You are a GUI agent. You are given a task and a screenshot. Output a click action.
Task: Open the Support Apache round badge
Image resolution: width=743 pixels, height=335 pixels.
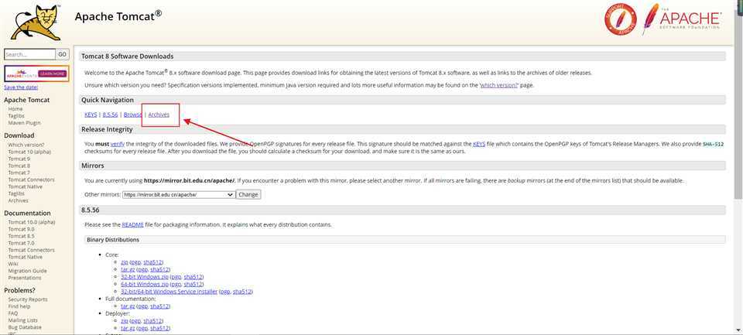620,19
